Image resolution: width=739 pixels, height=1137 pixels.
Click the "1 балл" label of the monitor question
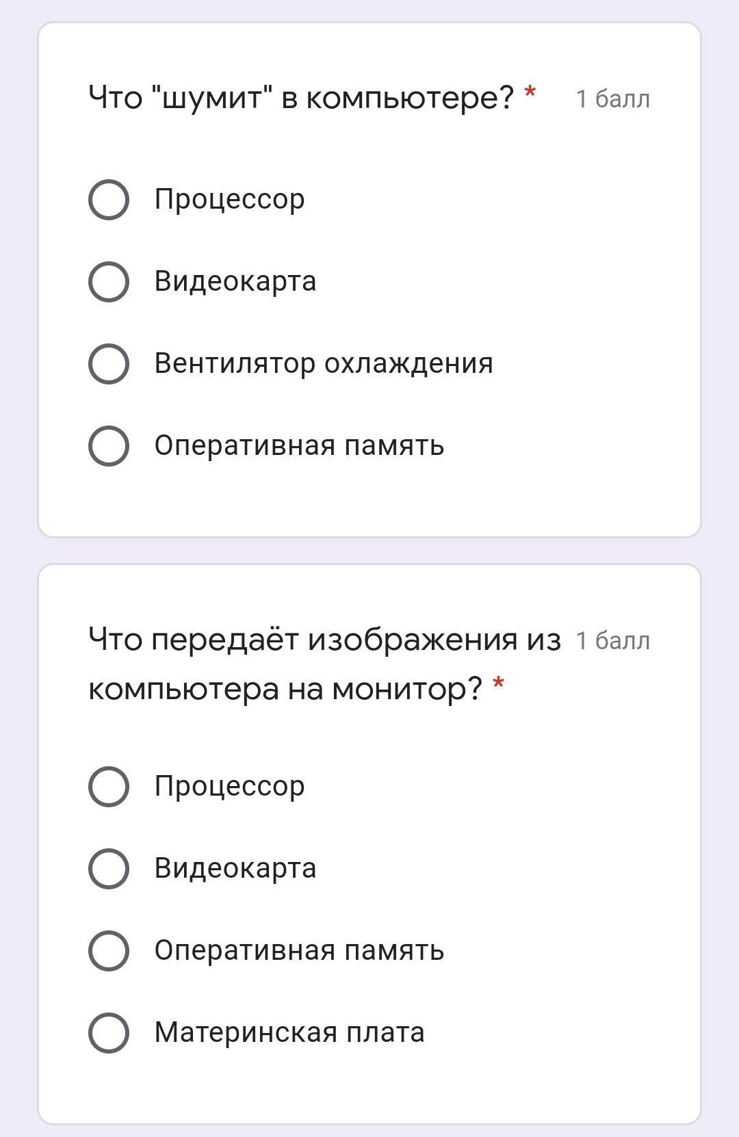coord(612,641)
